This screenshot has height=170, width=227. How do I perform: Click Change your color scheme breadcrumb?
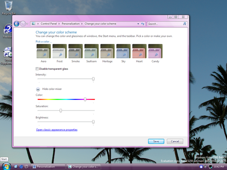[100, 24]
